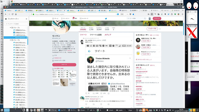Click the pink ツイート button in the header
This screenshot has width=199, height=112.
tap(157, 19)
